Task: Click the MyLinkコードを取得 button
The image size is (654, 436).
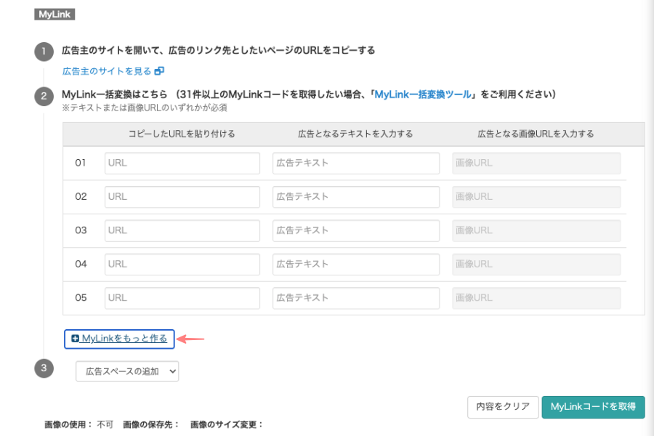Action: pos(593,407)
